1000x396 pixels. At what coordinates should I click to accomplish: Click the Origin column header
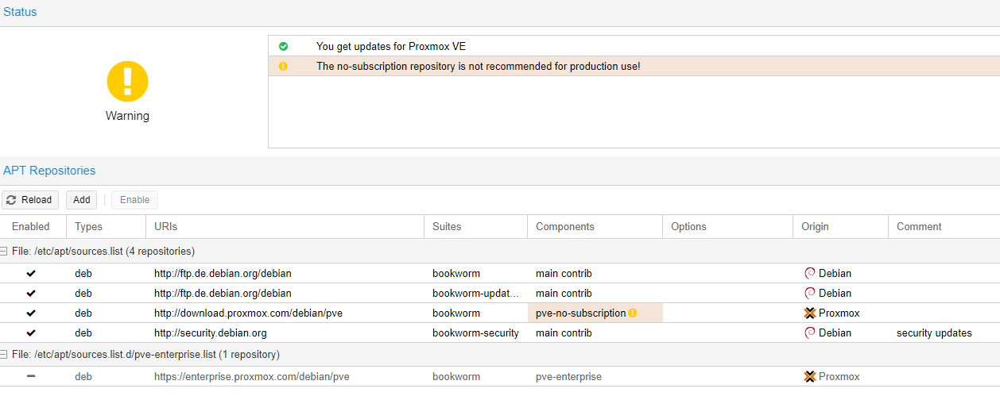pyautogui.click(x=840, y=226)
